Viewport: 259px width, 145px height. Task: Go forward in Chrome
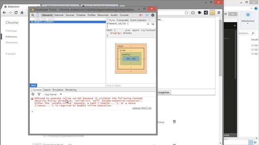(x=10, y=12)
